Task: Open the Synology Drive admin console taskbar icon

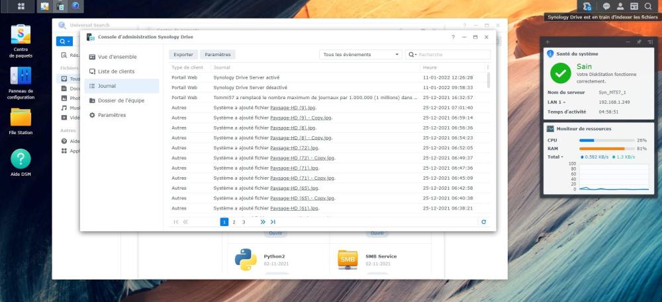Action: click(61, 7)
